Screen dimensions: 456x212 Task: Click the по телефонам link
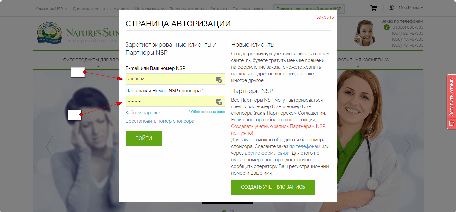(305, 146)
